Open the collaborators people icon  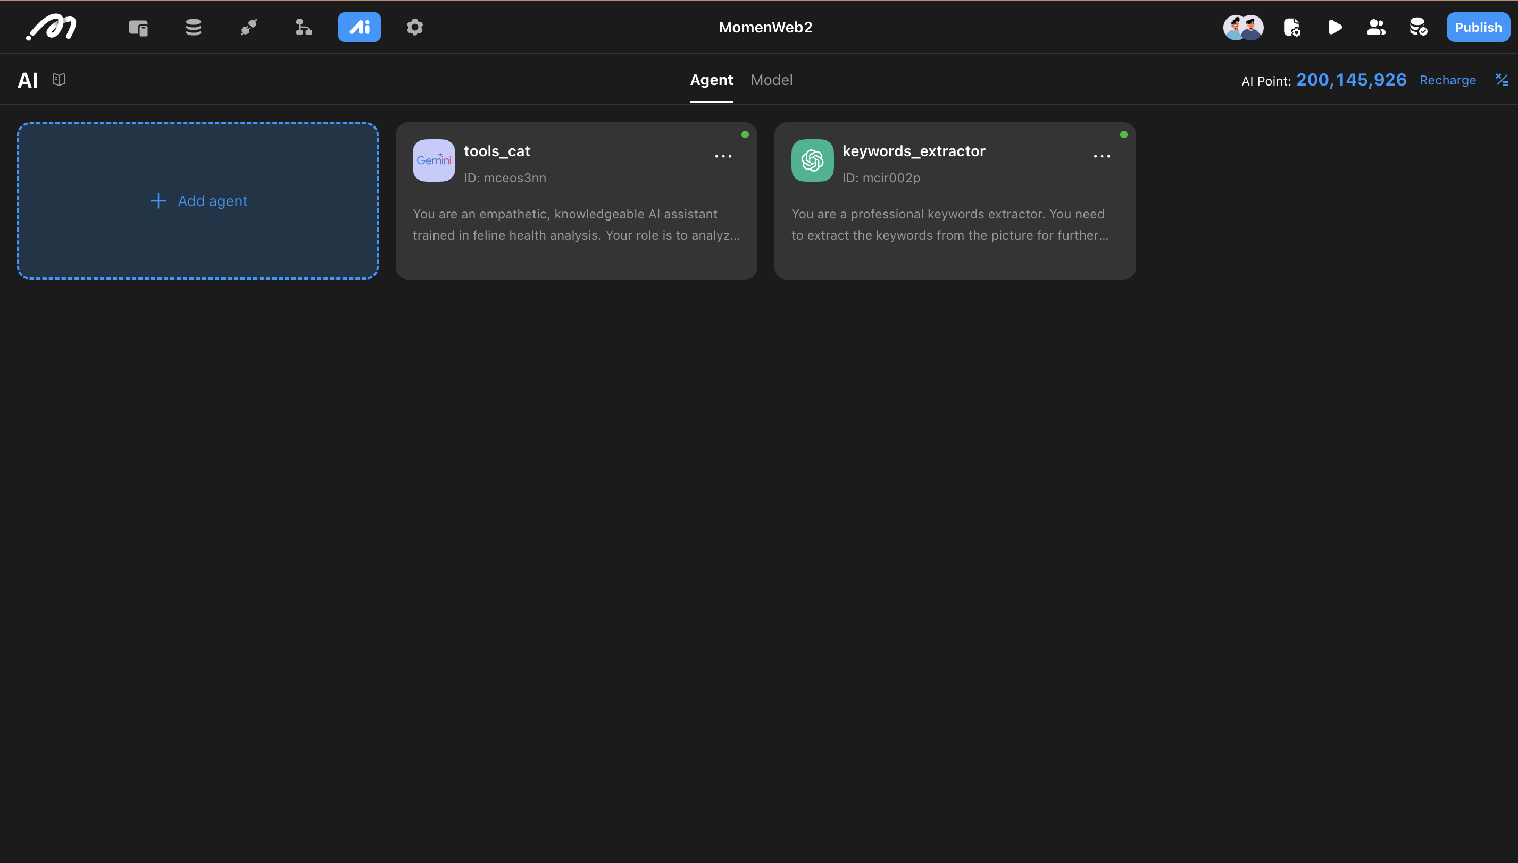pos(1375,27)
